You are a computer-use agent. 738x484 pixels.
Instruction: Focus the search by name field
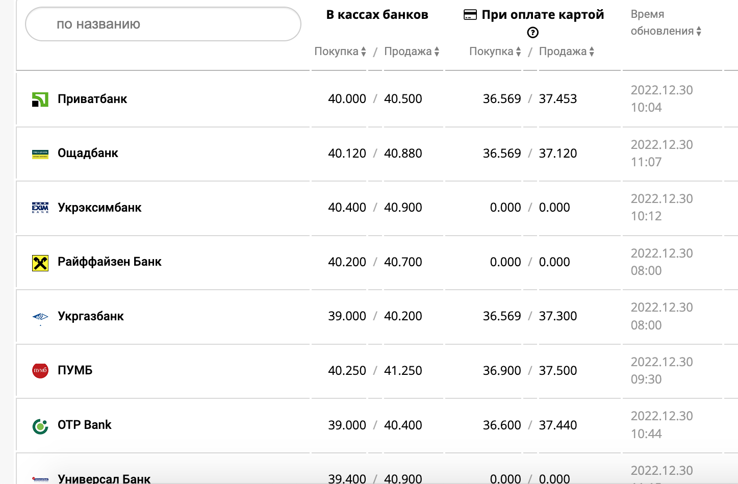click(163, 24)
